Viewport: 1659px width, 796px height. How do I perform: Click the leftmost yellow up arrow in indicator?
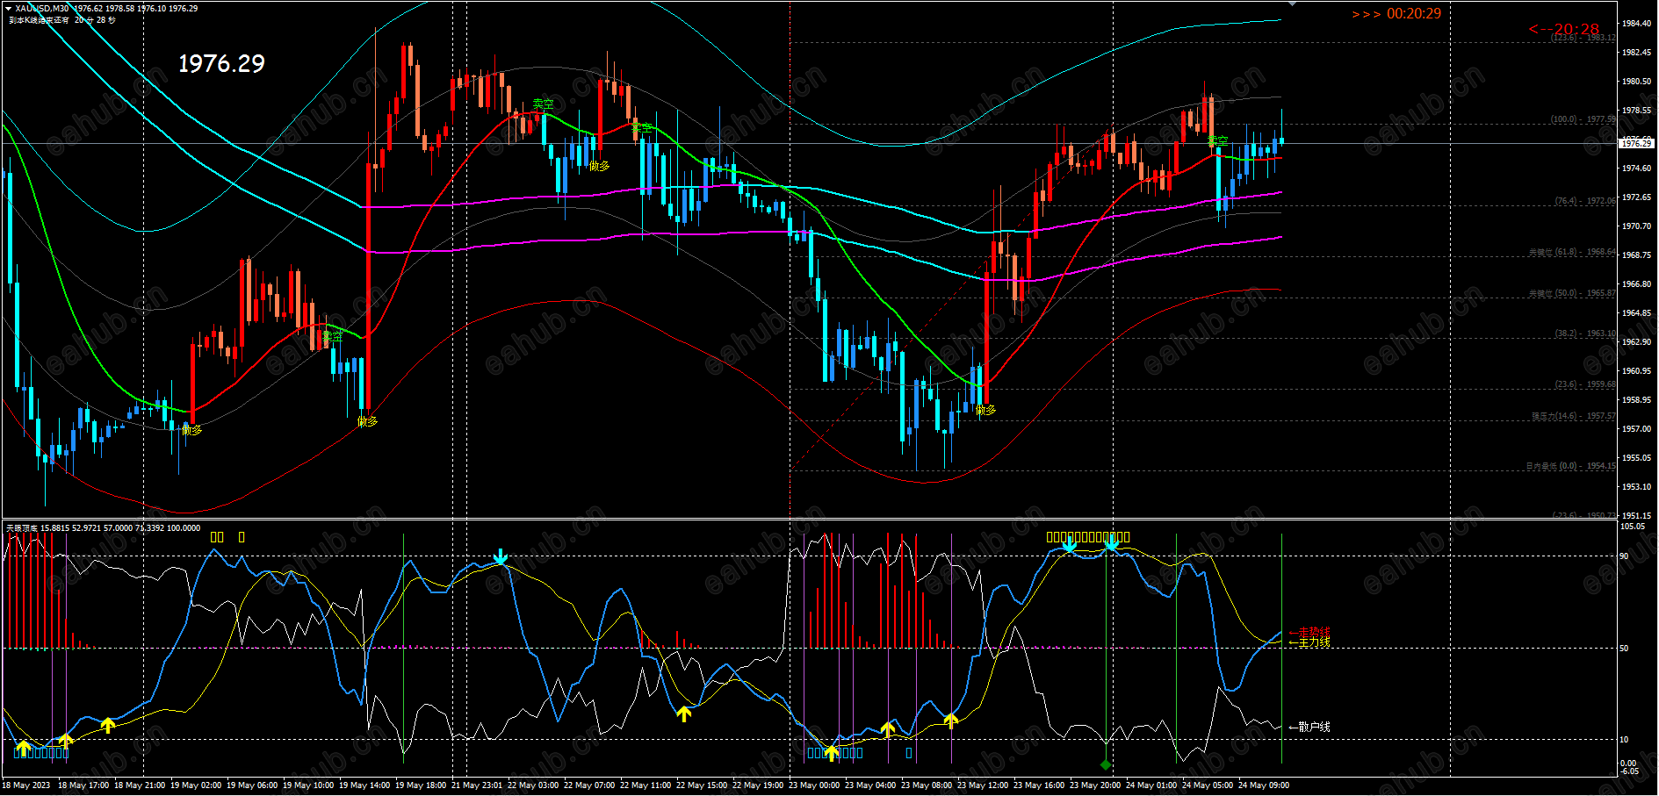(23, 747)
